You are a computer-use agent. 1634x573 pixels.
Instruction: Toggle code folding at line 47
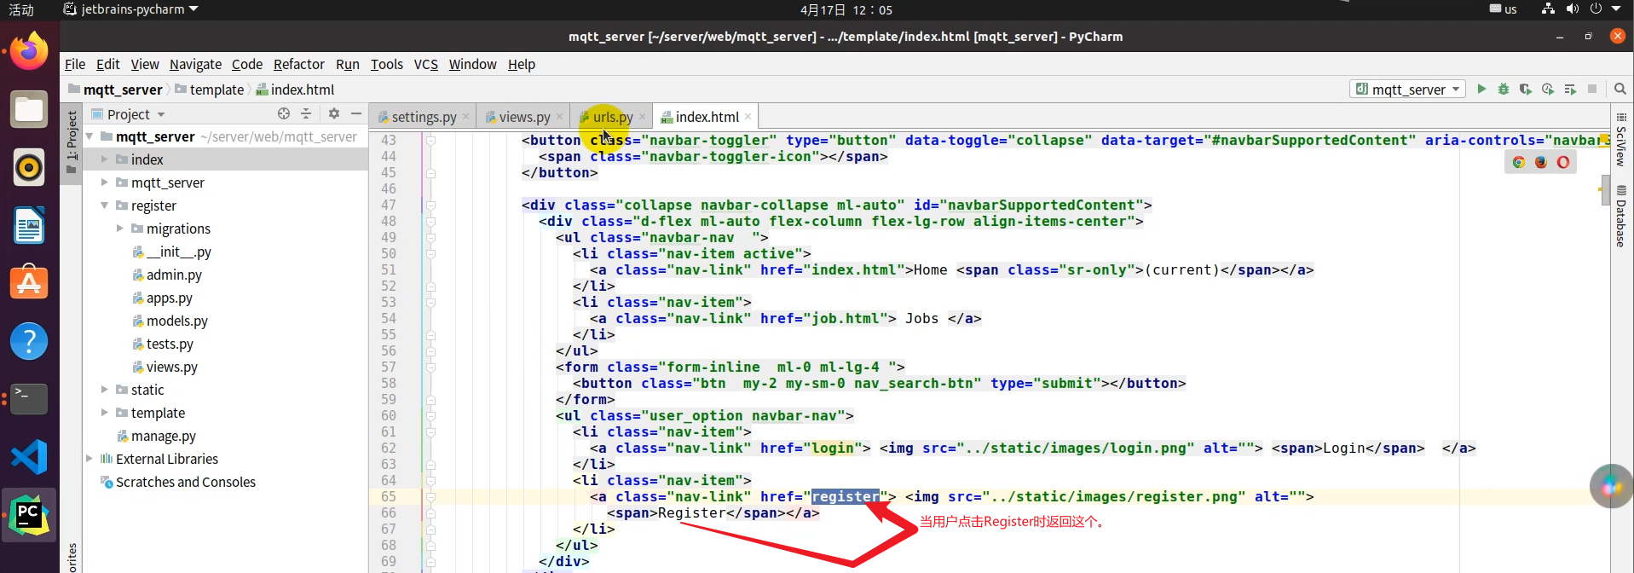click(x=430, y=205)
